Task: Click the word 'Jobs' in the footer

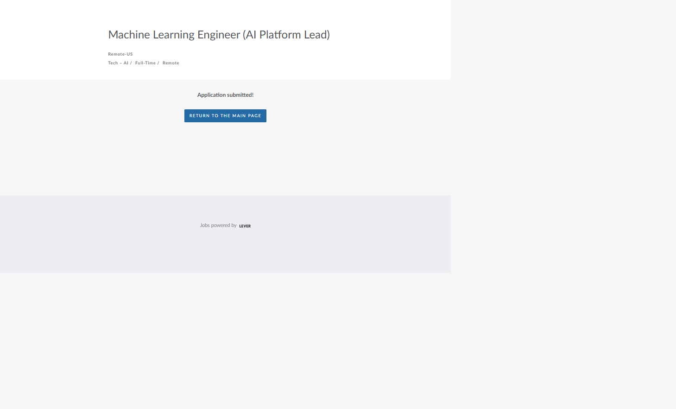Action: [205, 226]
